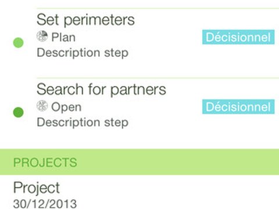The image size is (279, 209).
Task: Select the Plan status label
Action: pyautogui.click(x=63, y=37)
